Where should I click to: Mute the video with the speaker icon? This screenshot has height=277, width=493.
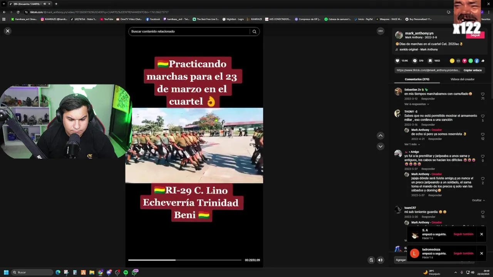[381, 260]
